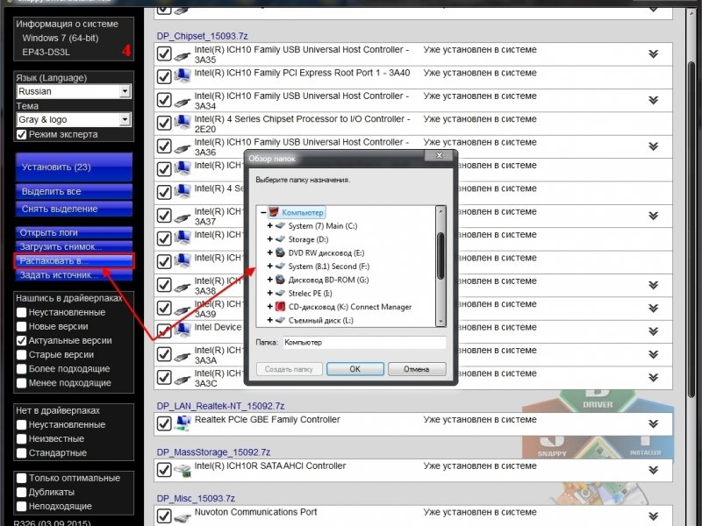This screenshot has width=702, height=526.
Task: Click the Выделить все button
Action: tap(74, 191)
